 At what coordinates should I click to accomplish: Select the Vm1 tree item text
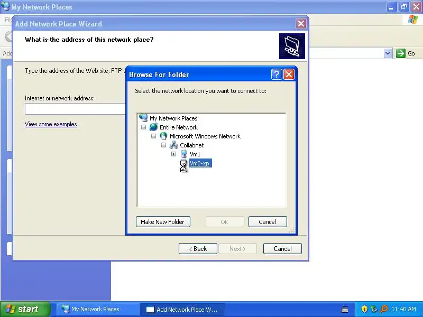point(195,154)
